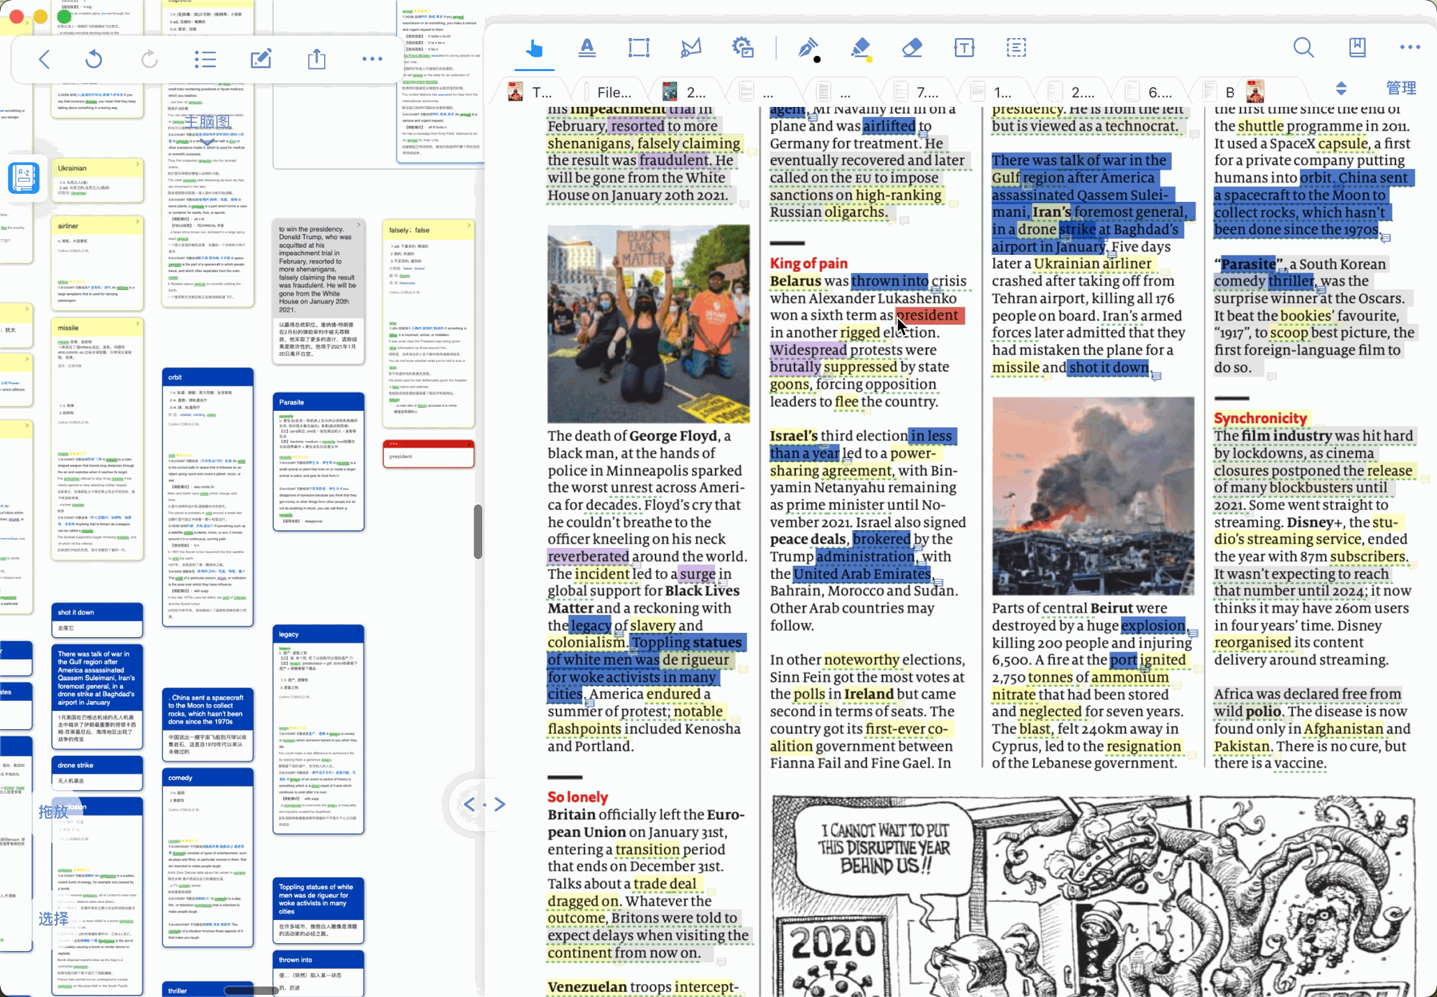This screenshot has width=1437, height=997.
Task: Activate the 拖放 drag mode button
Action: coord(54,812)
